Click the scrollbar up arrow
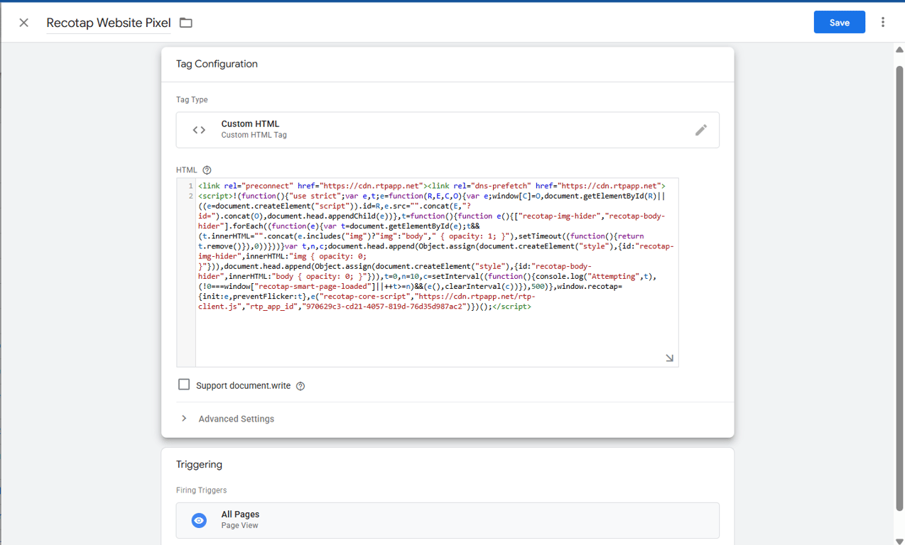905x545 pixels. [899, 50]
